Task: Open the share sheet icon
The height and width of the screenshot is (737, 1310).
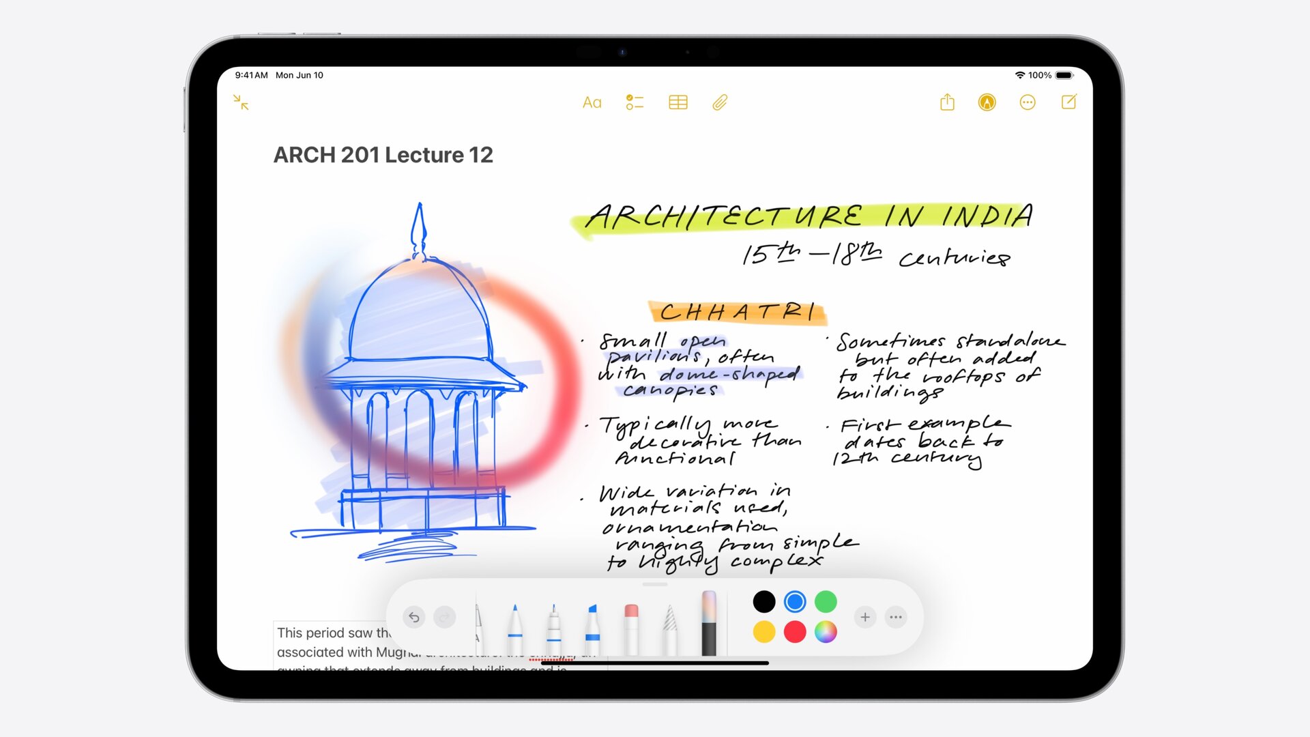Action: click(947, 102)
